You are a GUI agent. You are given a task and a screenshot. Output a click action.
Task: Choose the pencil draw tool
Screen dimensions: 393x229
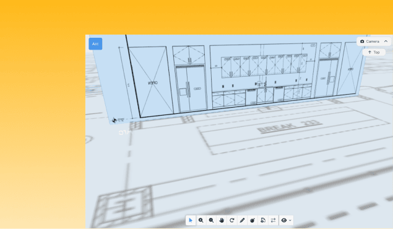pyautogui.click(x=242, y=220)
